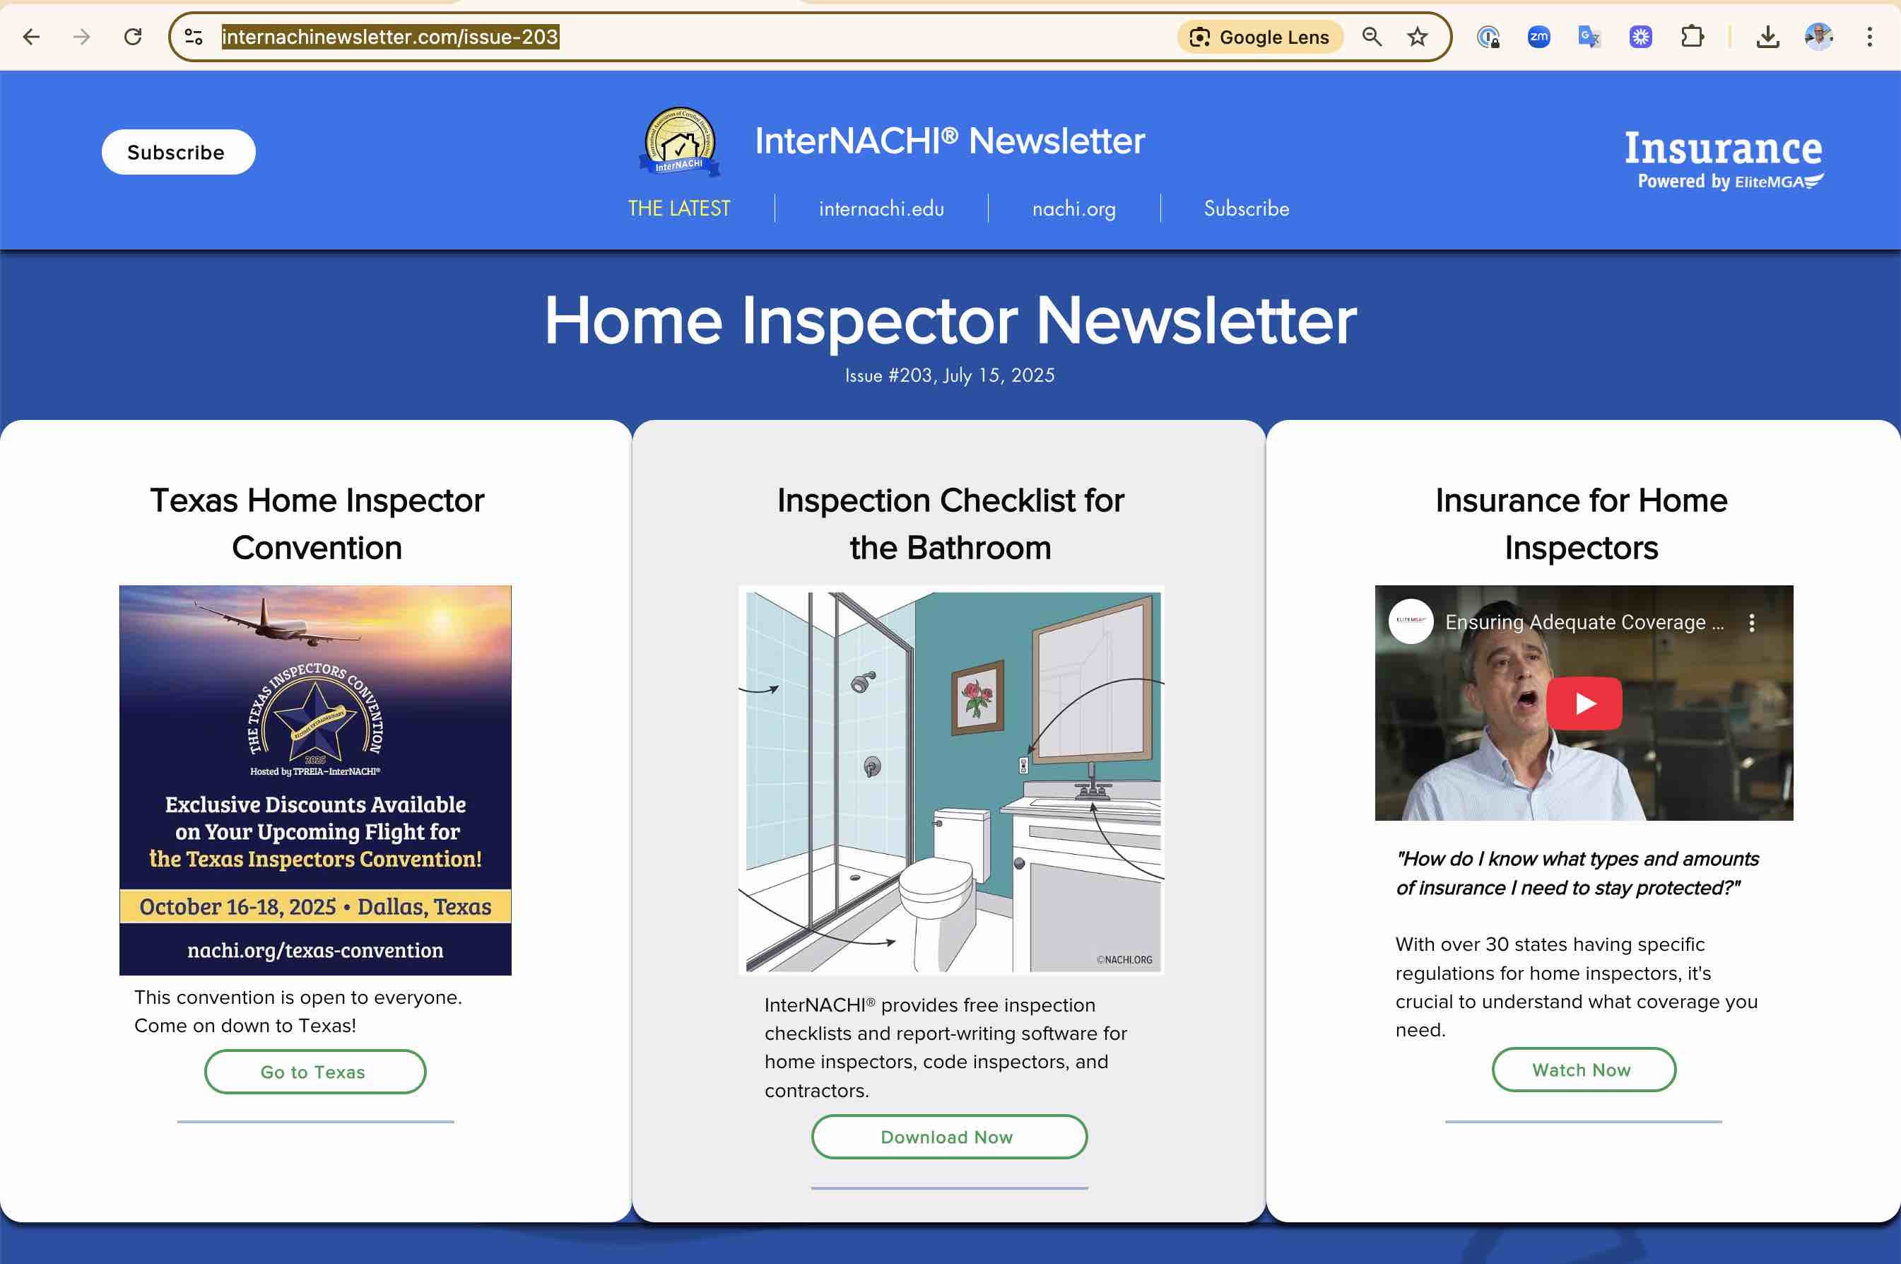Viewport: 1901px width, 1264px height.
Task: Open Google Lens search
Action: click(1259, 37)
